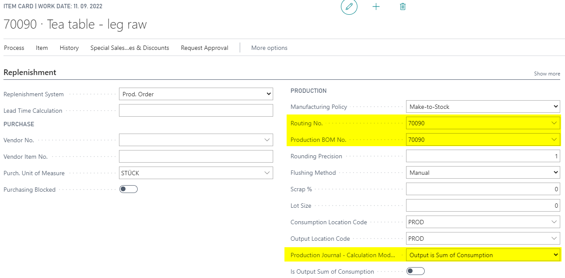Open the Vendor No. lookup chevron

pos(267,140)
